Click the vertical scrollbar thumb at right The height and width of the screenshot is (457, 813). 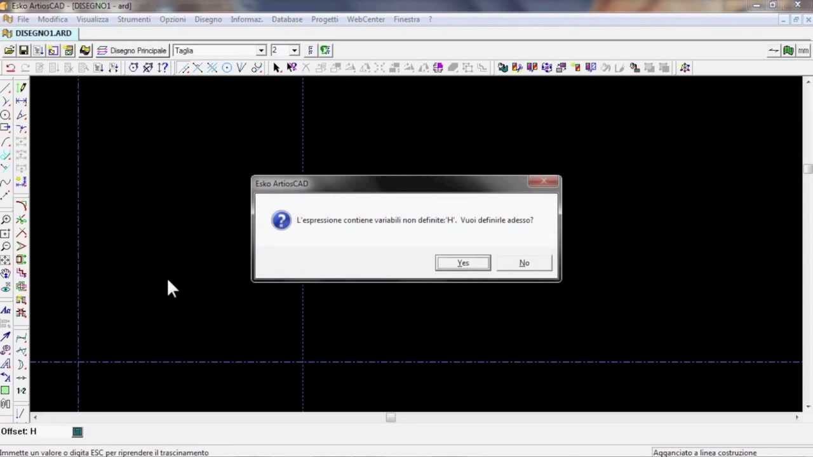click(x=808, y=169)
